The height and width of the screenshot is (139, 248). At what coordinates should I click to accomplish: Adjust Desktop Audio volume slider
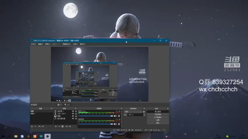[x=95, y=124]
